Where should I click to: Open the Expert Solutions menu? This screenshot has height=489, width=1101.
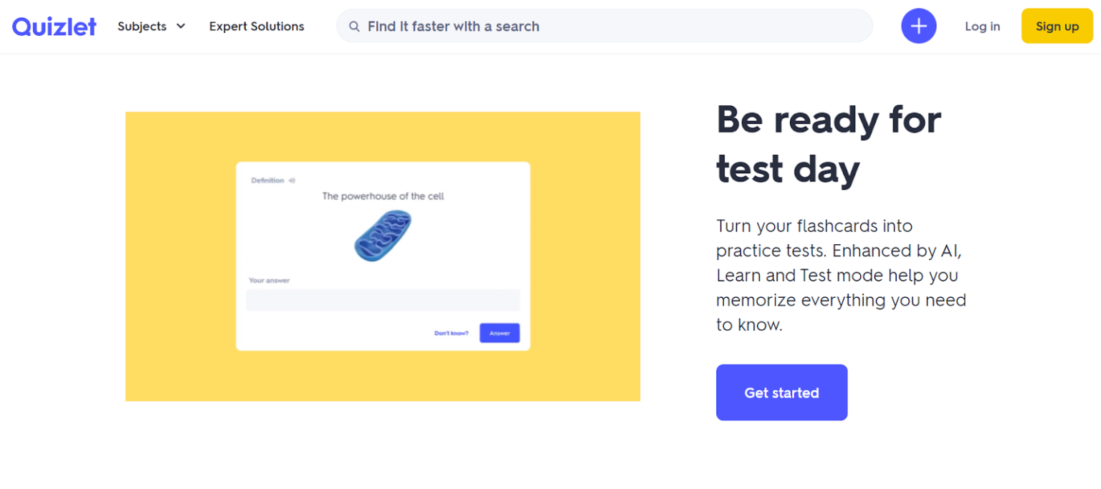point(256,26)
